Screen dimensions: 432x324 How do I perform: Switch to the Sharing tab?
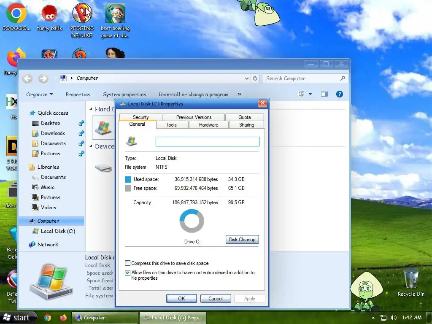[x=246, y=125]
